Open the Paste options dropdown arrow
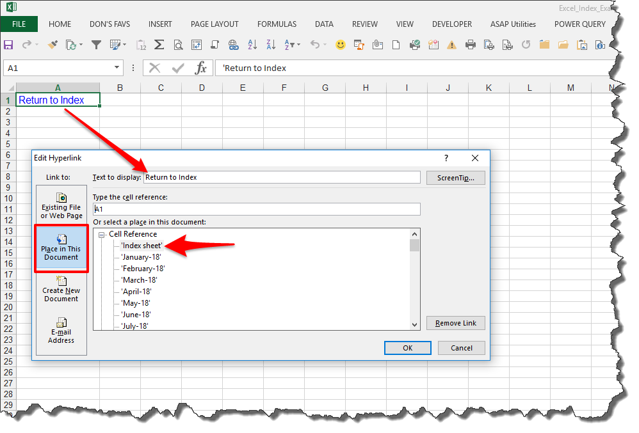Screen dimensions: 639x433 [x=81, y=45]
